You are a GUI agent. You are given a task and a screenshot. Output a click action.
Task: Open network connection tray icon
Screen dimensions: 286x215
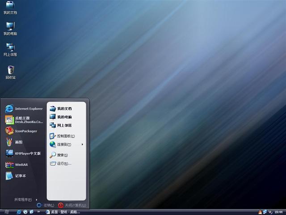point(265,212)
